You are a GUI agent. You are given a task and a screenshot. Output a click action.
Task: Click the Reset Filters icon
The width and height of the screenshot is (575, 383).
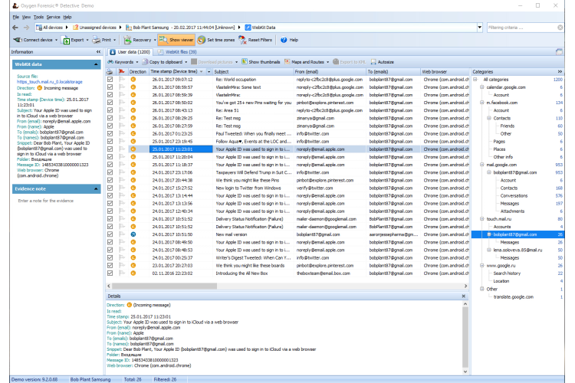click(242, 39)
